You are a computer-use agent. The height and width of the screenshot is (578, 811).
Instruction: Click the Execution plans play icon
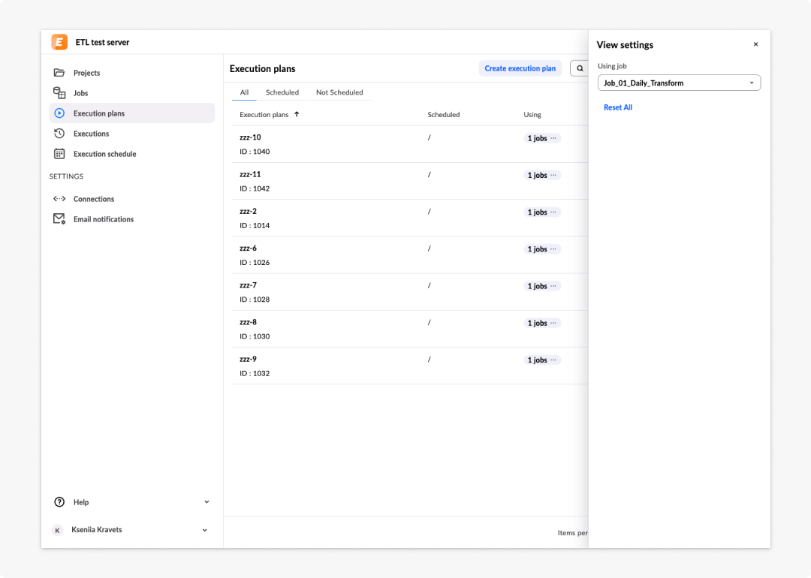59,113
